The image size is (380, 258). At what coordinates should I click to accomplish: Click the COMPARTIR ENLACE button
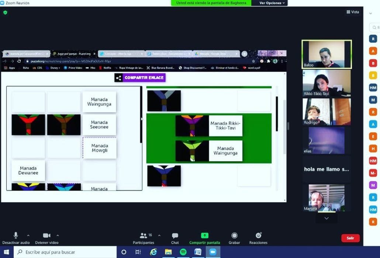click(x=140, y=78)
